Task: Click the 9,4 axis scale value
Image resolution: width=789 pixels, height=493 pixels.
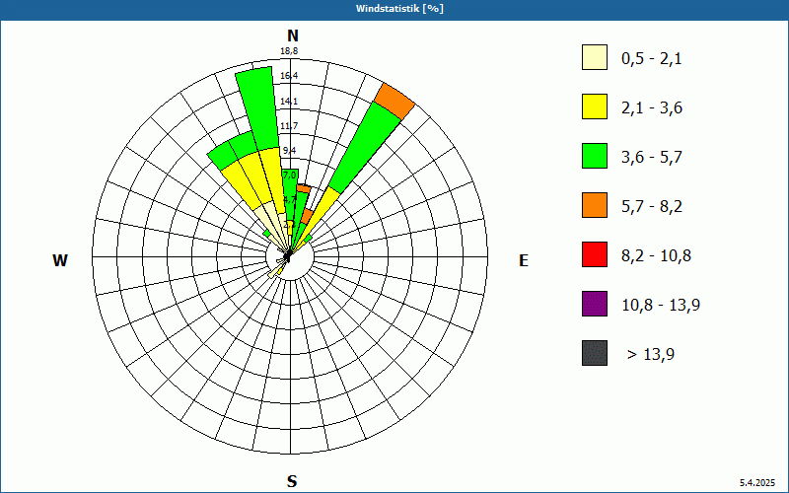Action: pyautogui.click(x=289, y=151)
